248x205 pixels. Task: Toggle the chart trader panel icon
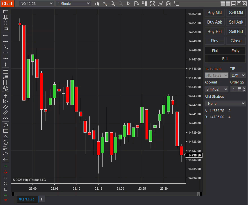pyautogui.click(x=145, y=4)
